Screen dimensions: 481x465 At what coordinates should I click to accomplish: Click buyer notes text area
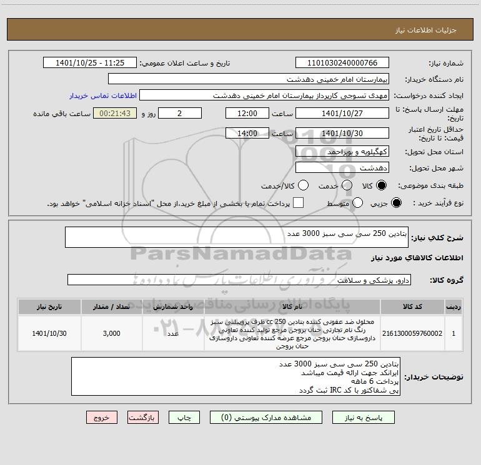point(236,376)
